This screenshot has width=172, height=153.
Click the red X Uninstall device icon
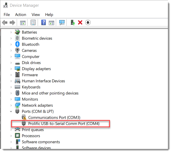[x=80, y=22]
